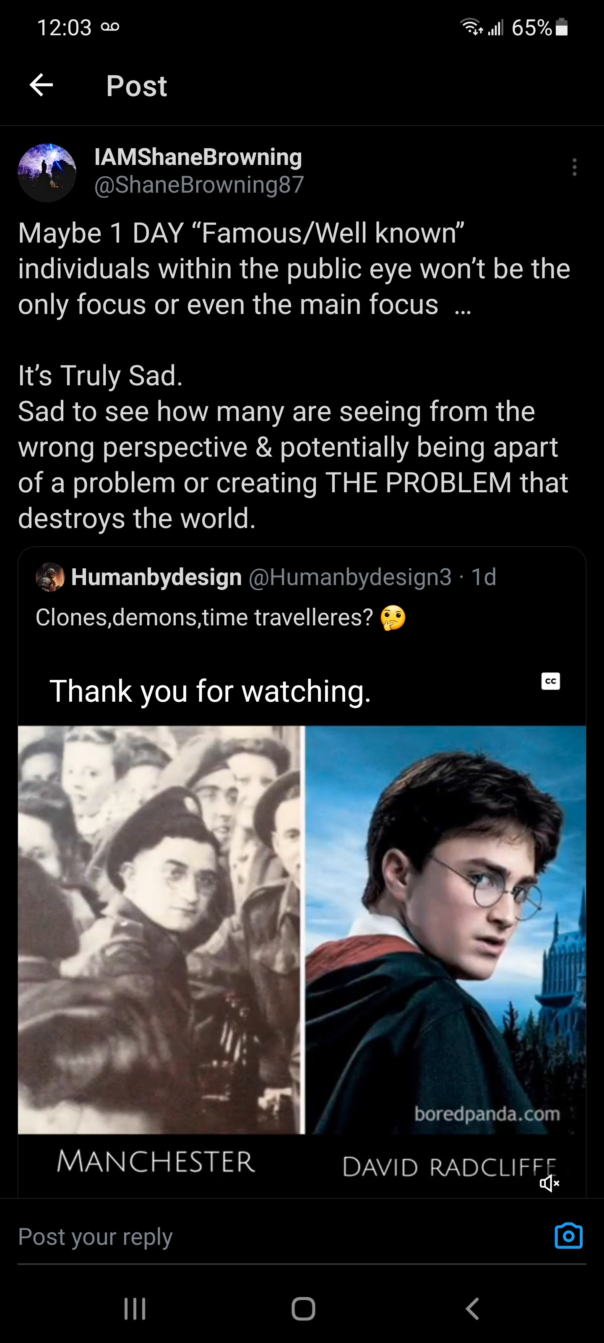Viewport: 604px width, 1343px height.
Task: Unmute the video with the speaker icon
Action: (x=549, y=1183)
